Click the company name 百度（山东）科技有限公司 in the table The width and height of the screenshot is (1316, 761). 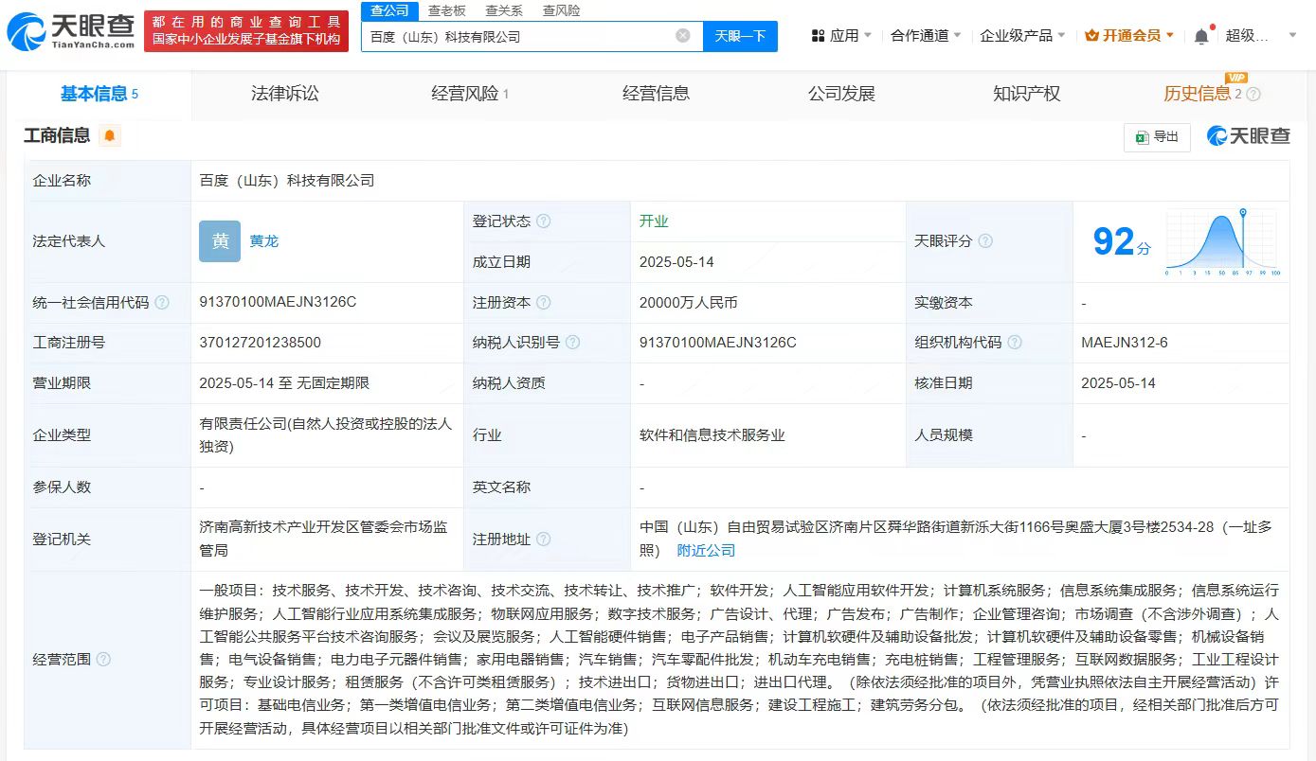tap(287, 180)
